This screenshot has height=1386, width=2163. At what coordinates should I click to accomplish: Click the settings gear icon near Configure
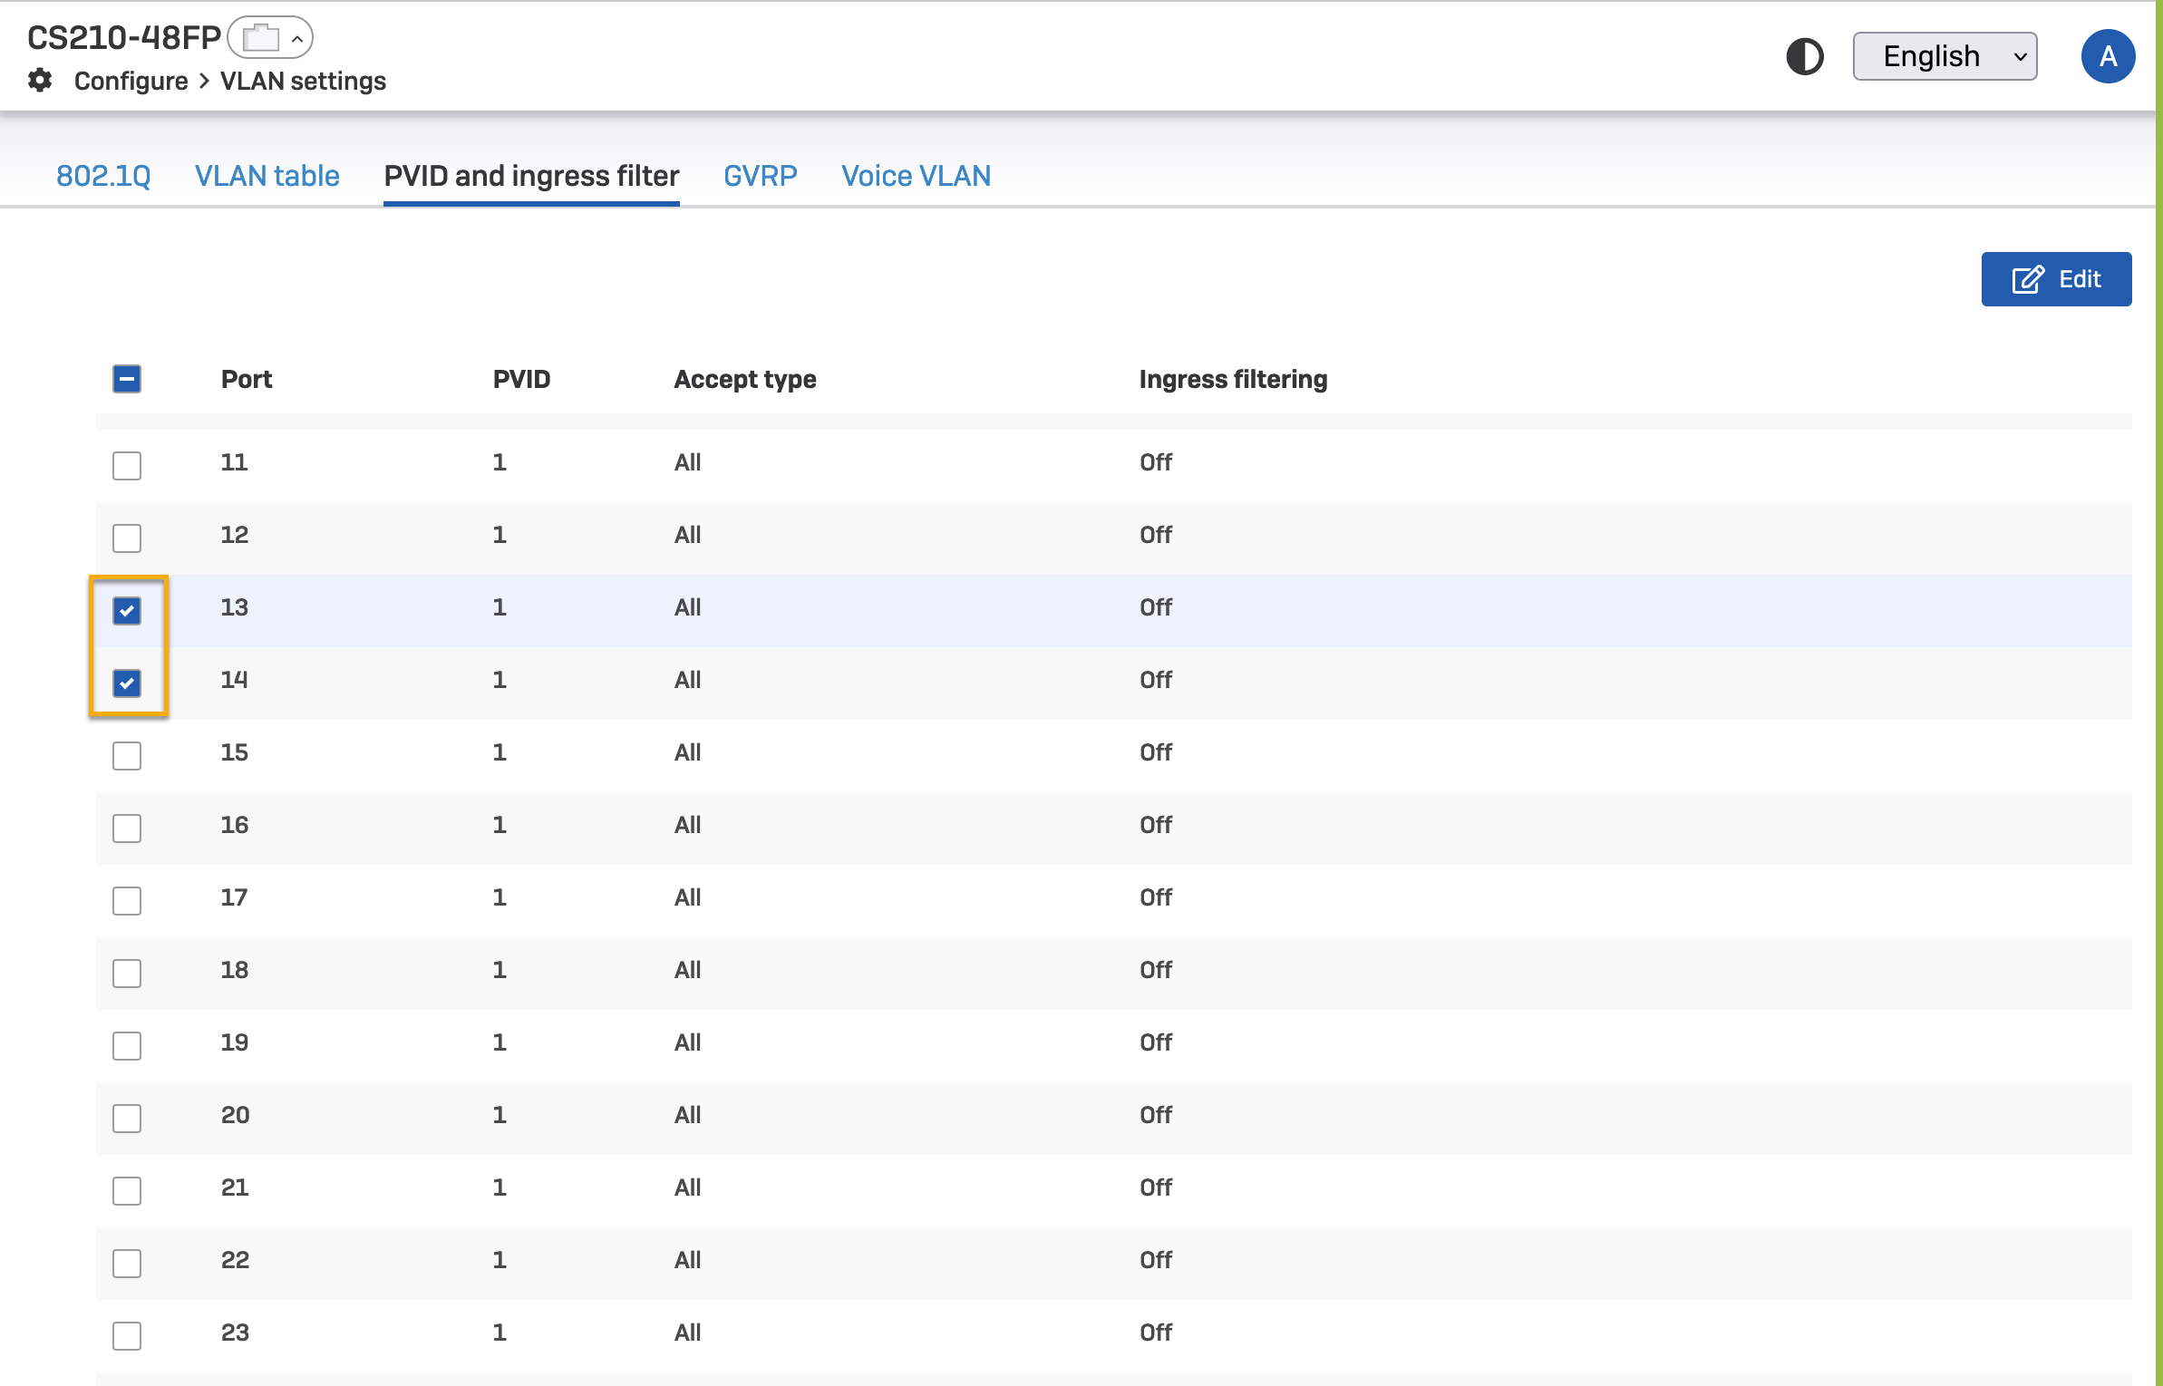40,81
